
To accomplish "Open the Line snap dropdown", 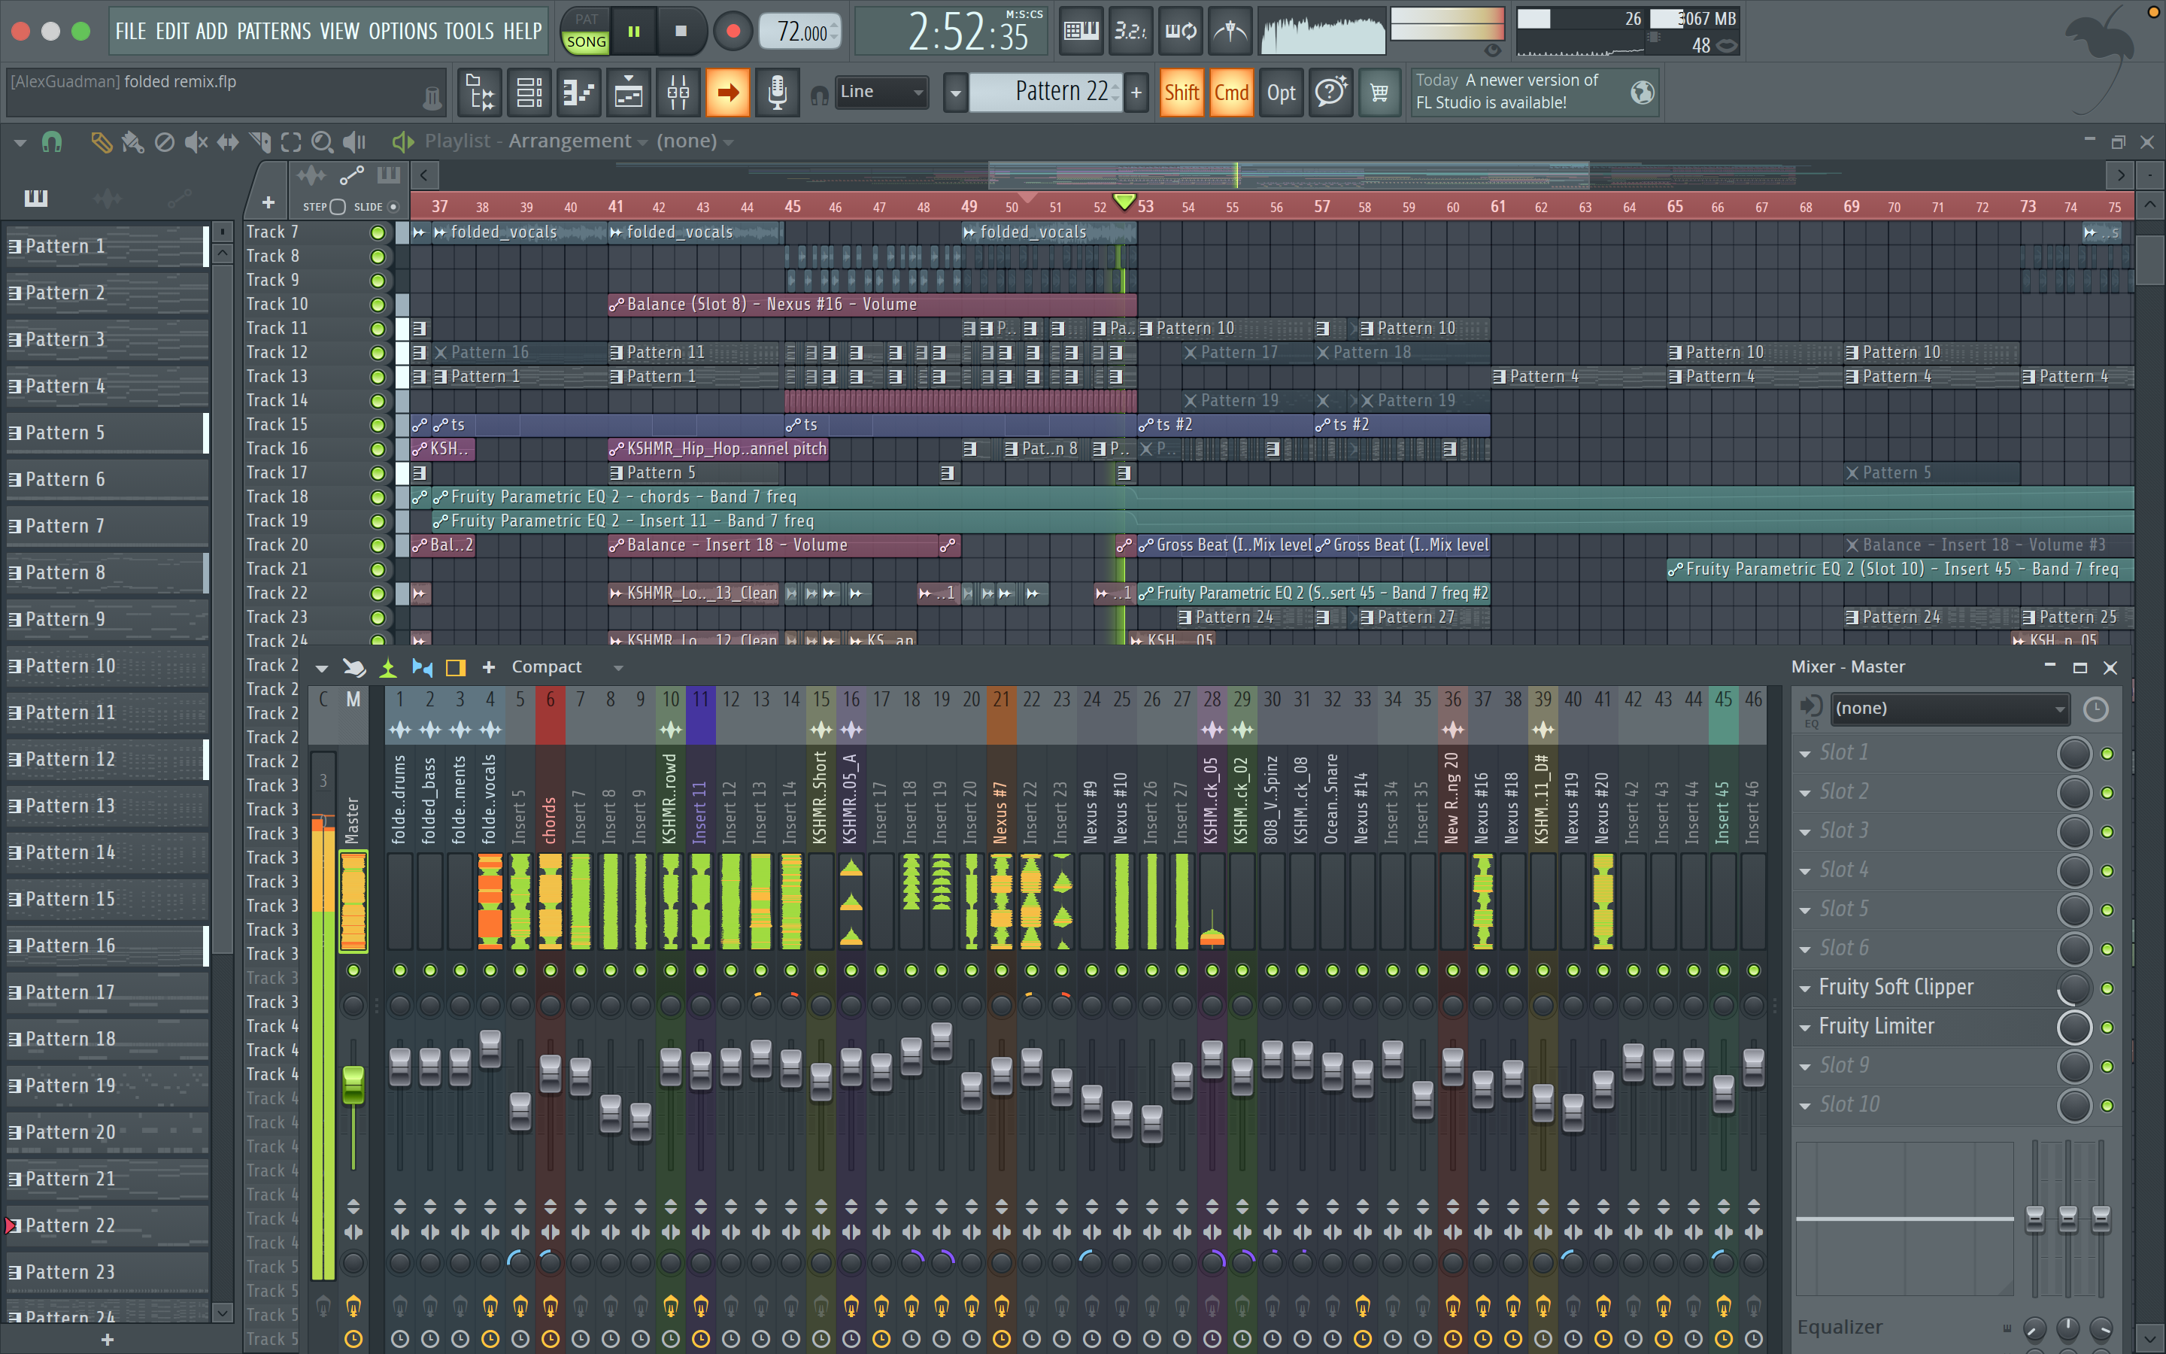I will [x=881, y=91].
